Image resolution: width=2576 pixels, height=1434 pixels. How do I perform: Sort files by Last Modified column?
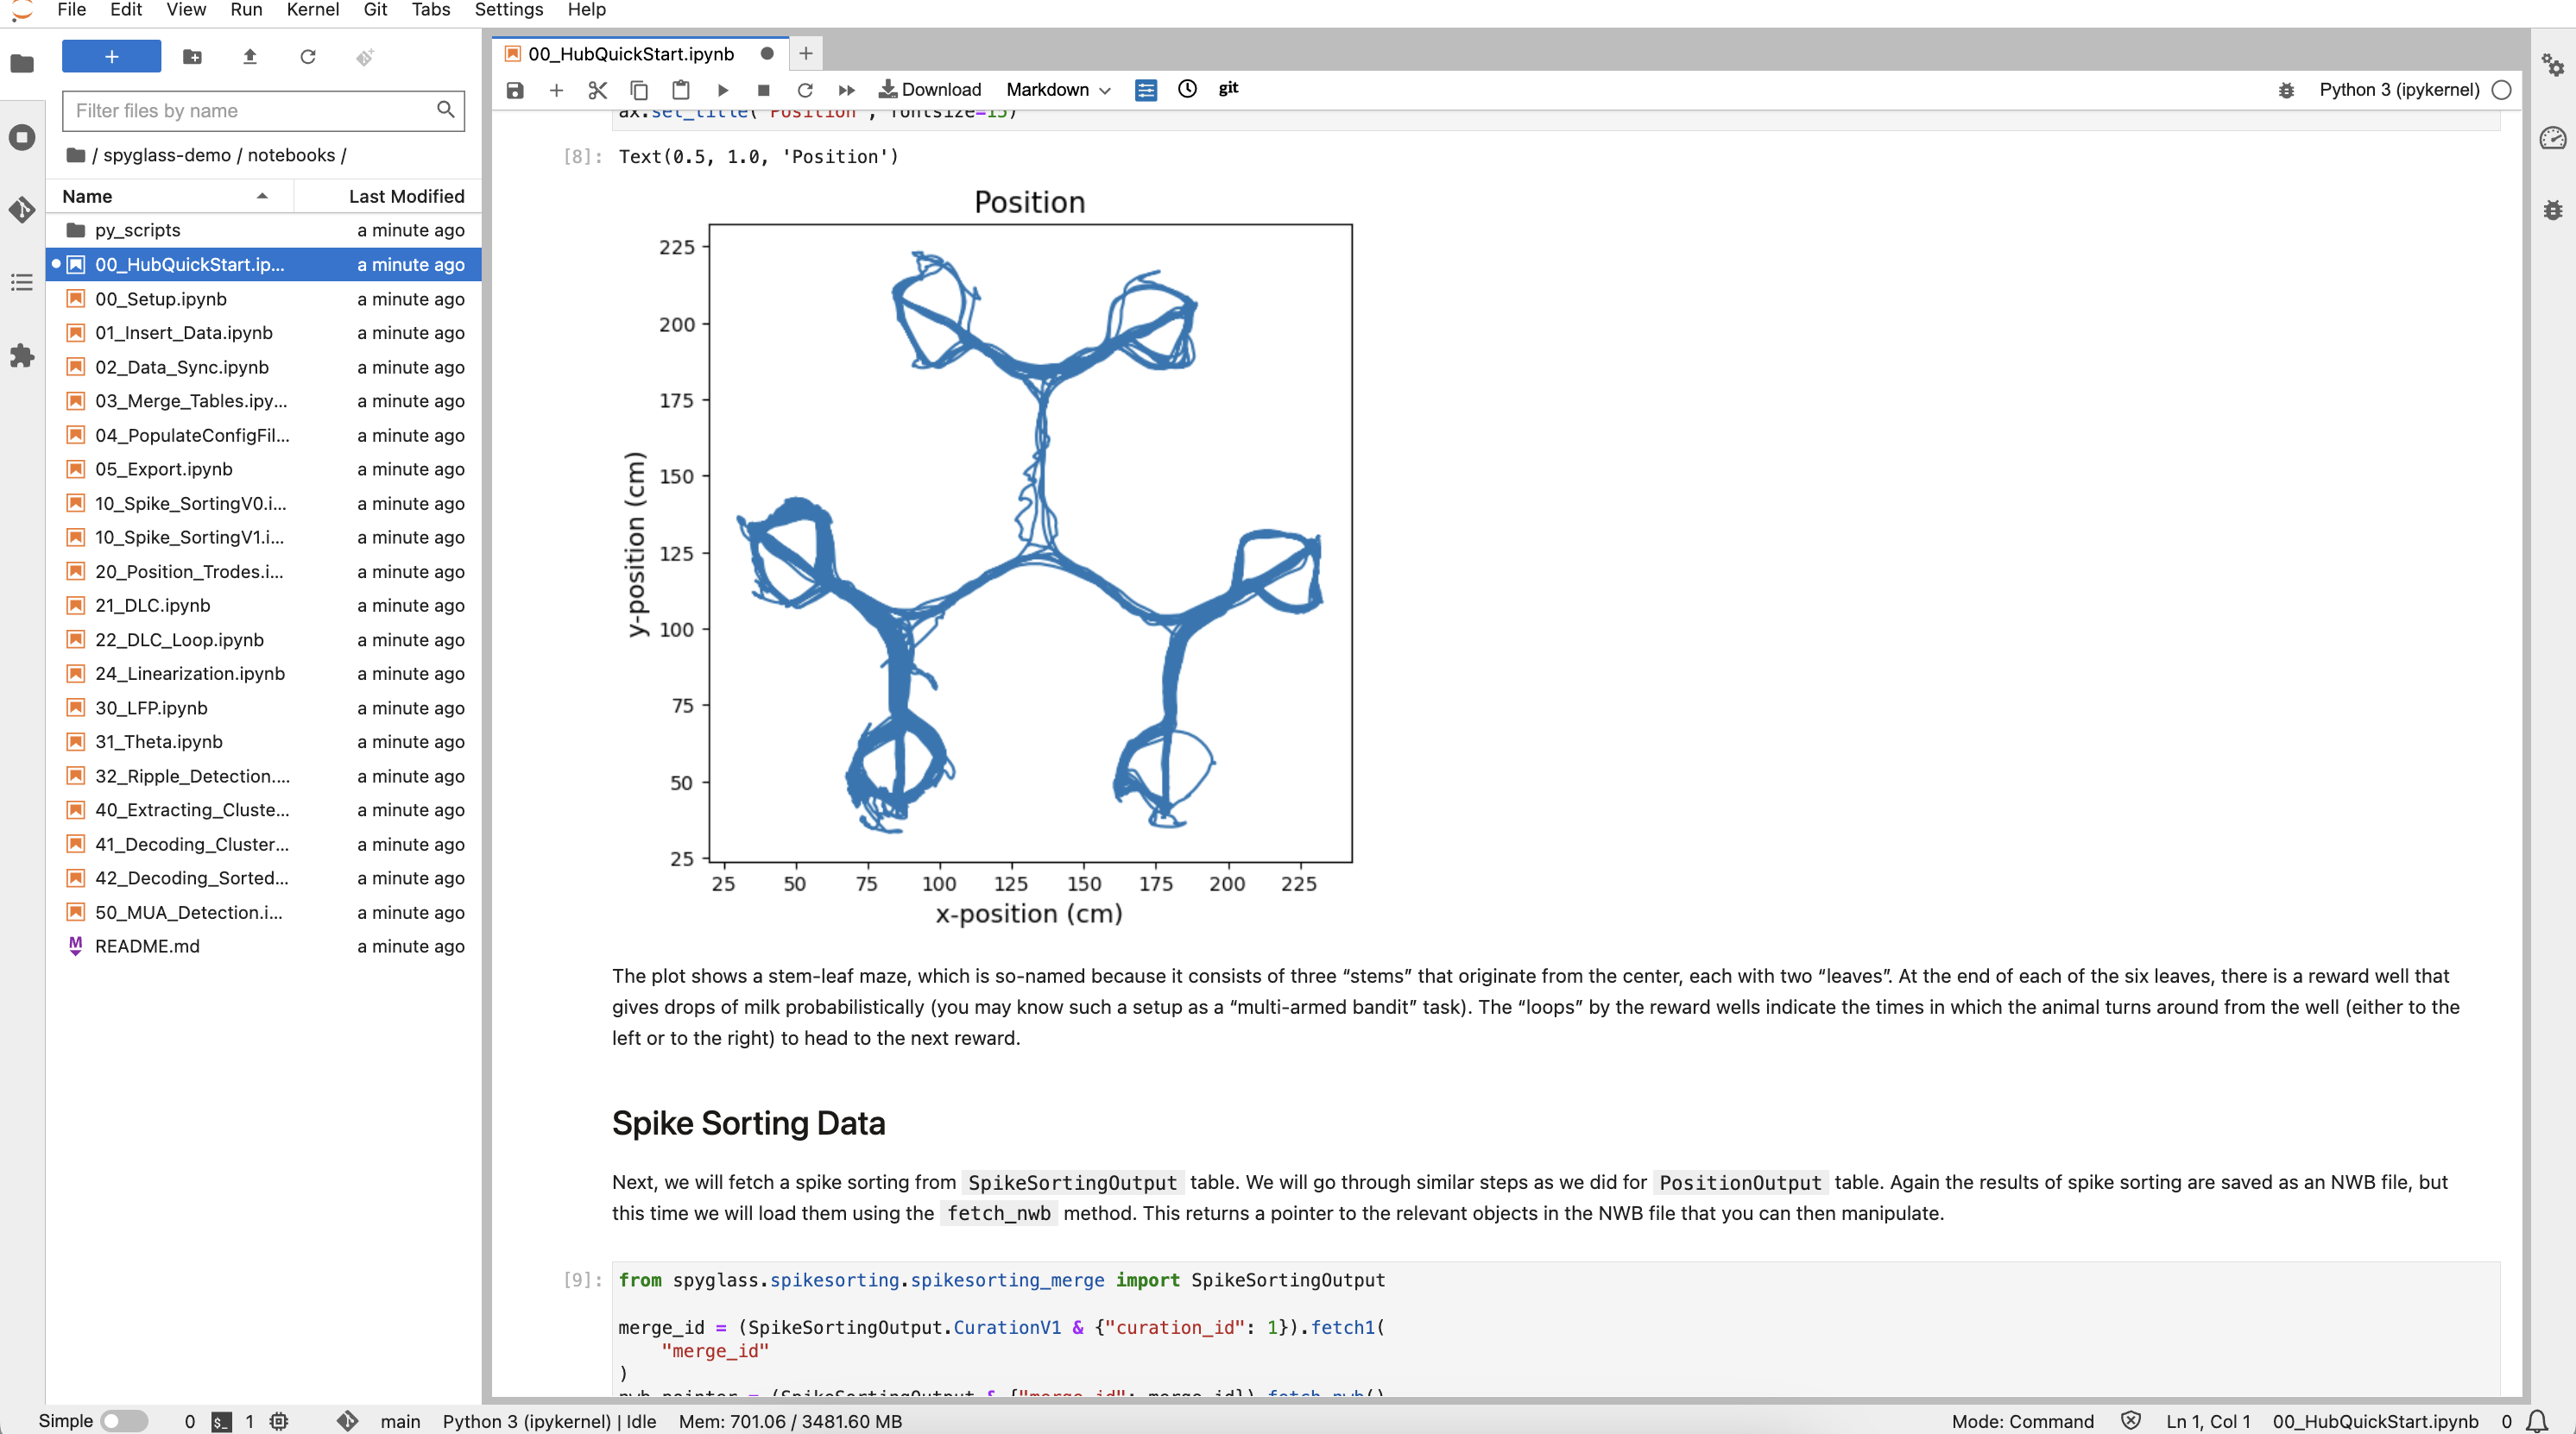(x=406, y=196)
